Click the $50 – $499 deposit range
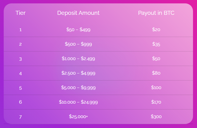The image size is (197, 128). coord(78,30)
